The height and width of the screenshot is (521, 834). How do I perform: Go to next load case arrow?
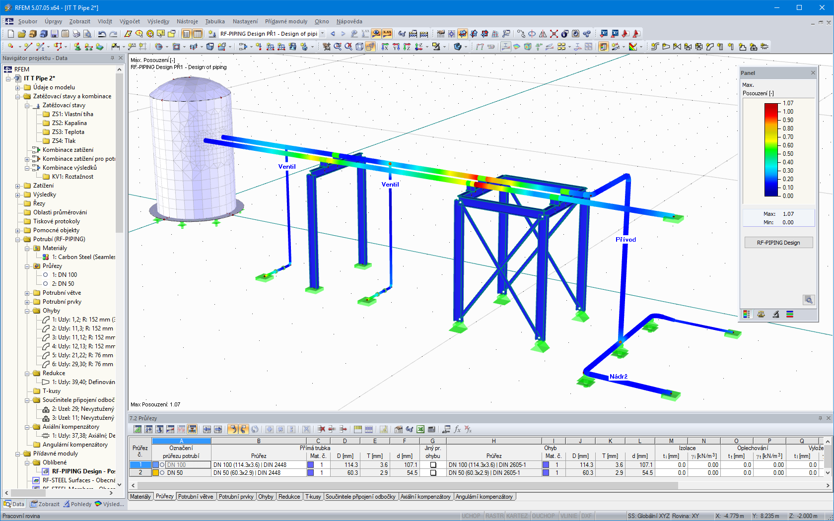[x=343, y=34]
